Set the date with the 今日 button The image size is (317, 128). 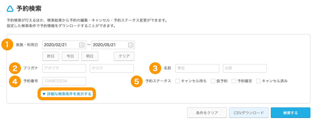point(70,56)
